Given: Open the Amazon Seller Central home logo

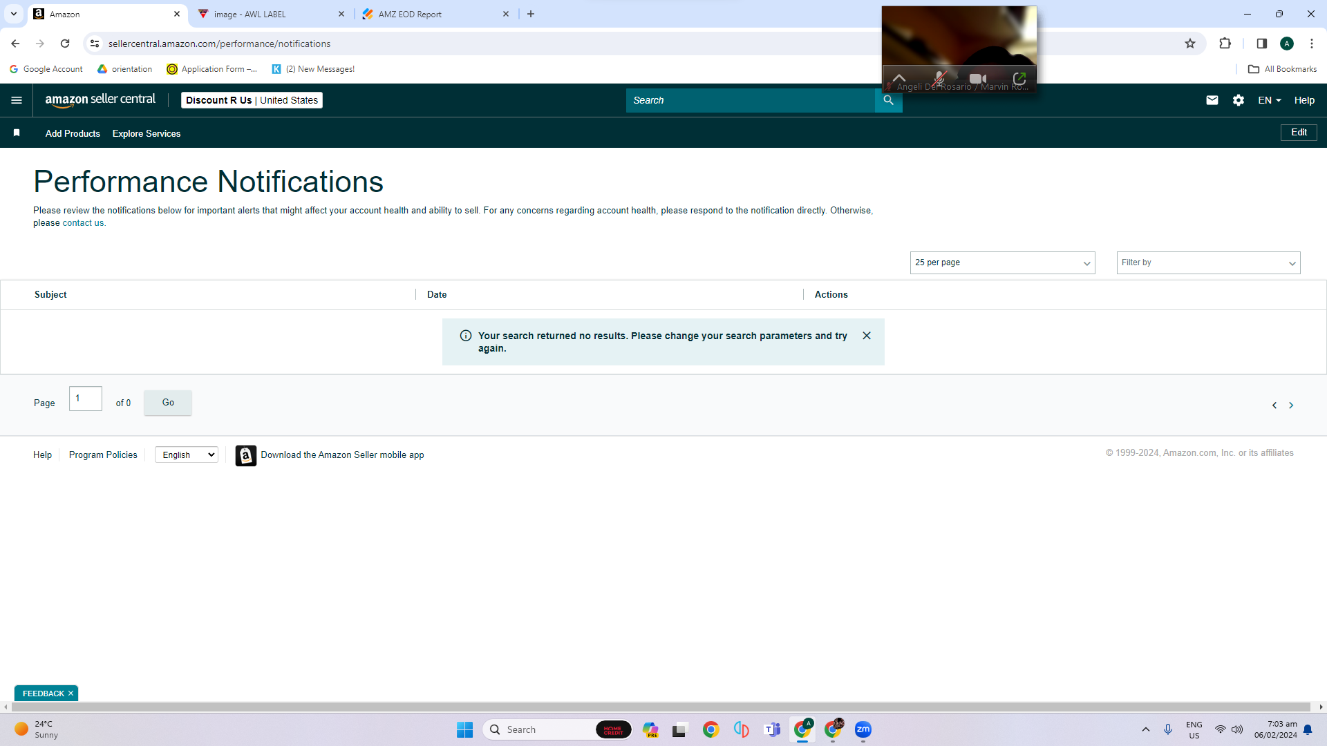Looking at the screenshot, I should tap(100, 100).
